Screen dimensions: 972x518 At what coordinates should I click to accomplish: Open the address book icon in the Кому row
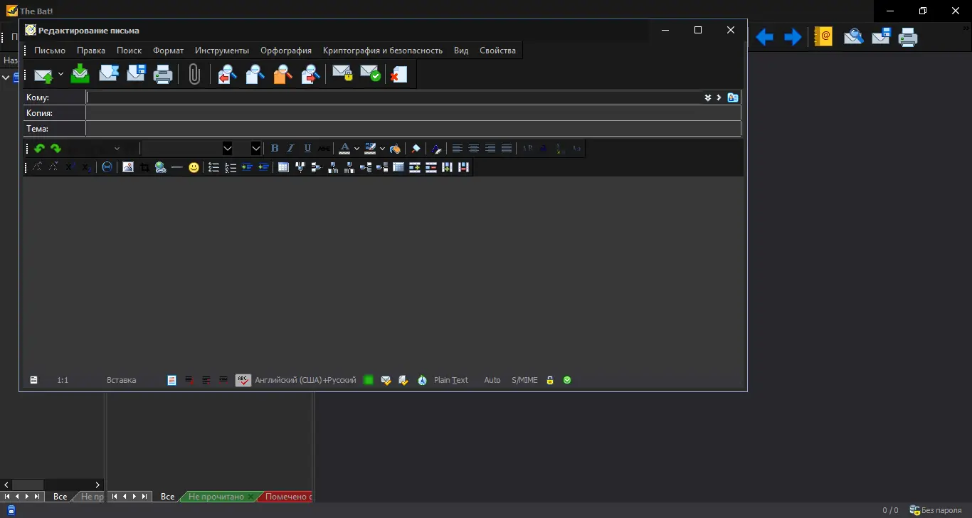coord(733,97)
